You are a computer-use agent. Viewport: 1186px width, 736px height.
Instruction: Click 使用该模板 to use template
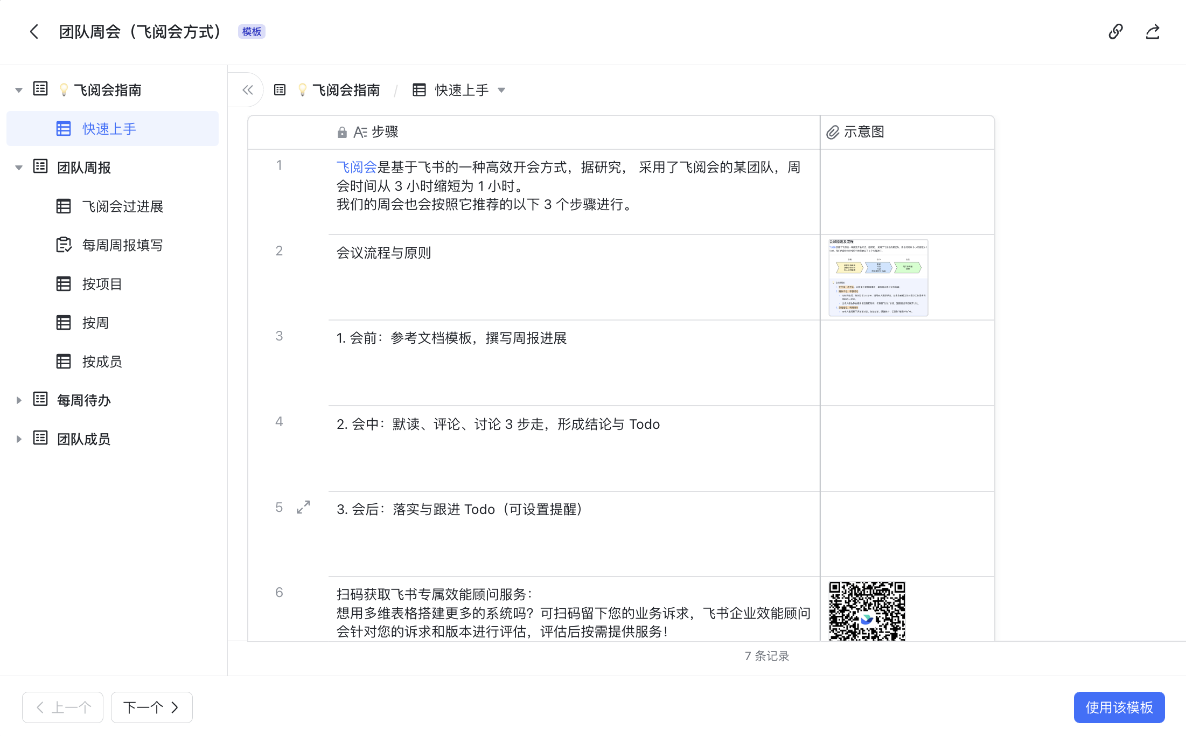(x=1119, y=707)
